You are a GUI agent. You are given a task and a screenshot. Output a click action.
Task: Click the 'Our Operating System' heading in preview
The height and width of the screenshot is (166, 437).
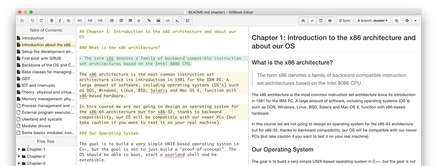(x=283, y=149)
